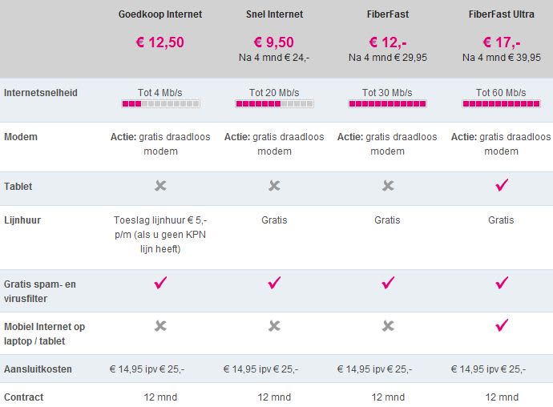Click Mobiel Internet checkmark for FiberFast Ultra

503,325
